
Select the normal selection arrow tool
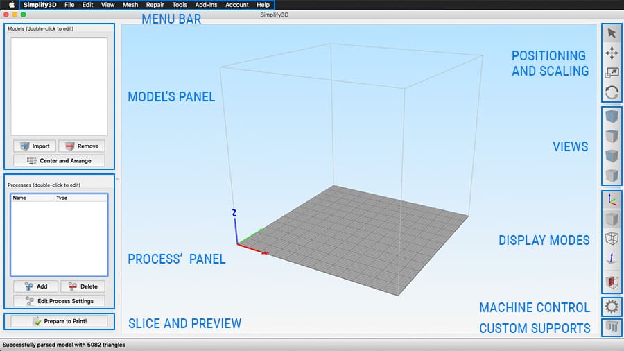click(x=612, y=34)
